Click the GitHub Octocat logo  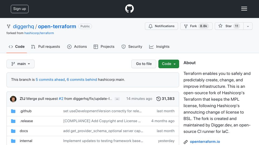point(129,9)
